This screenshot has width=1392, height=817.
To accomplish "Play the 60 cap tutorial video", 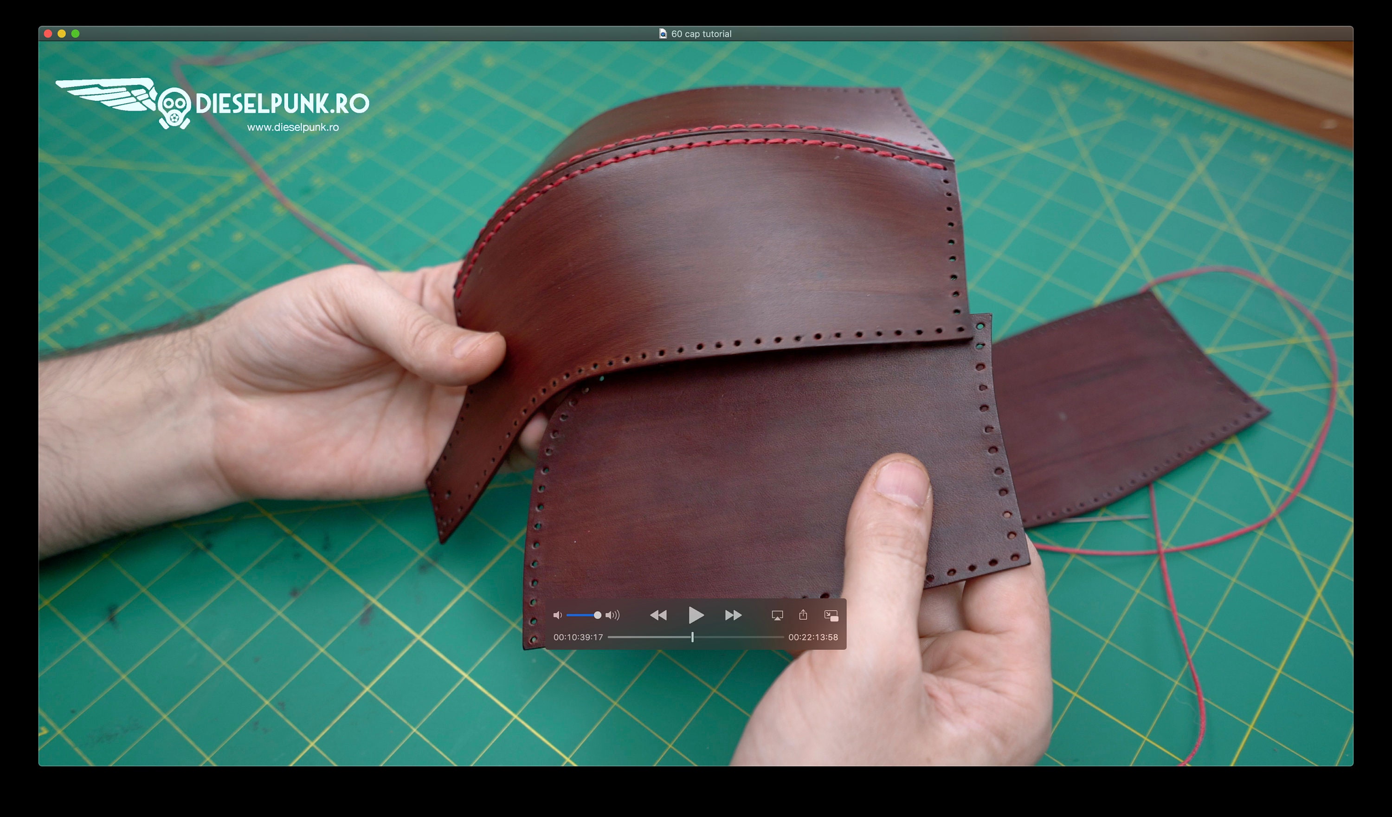I will tap(696, 615).
